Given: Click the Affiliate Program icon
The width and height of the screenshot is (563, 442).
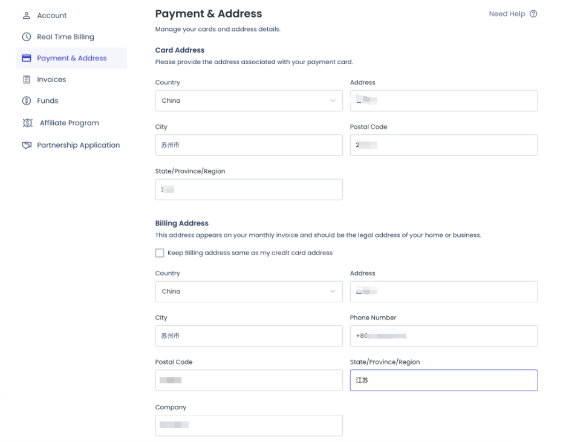Looking at the screenshot, I should click(x=27, y=123).
